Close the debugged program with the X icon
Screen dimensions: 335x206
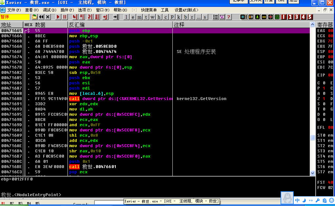click(48, 17)
